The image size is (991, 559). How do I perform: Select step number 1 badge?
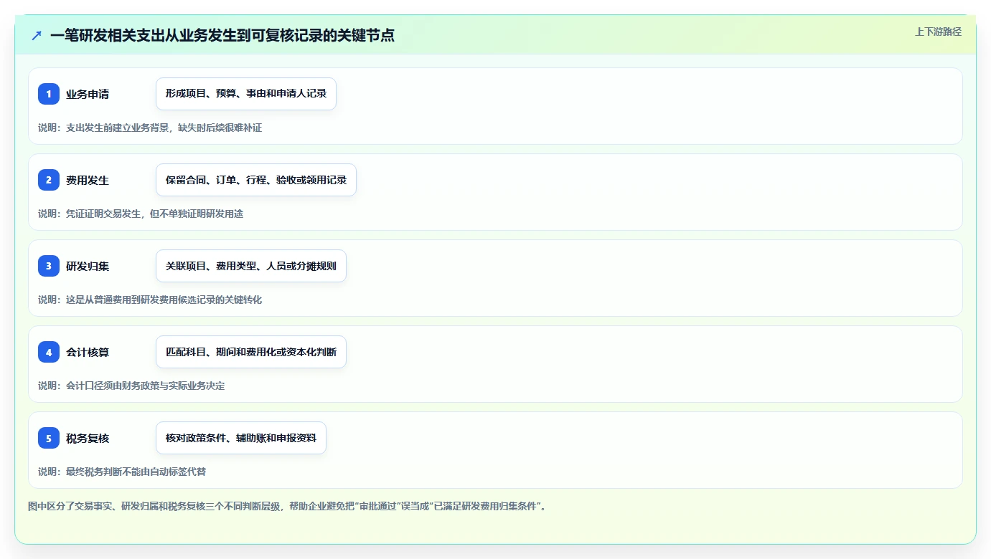pyautogui.click(x=49, y=94)
